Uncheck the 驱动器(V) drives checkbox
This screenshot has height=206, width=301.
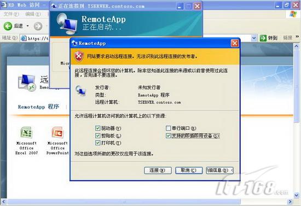tap(97, 128)
